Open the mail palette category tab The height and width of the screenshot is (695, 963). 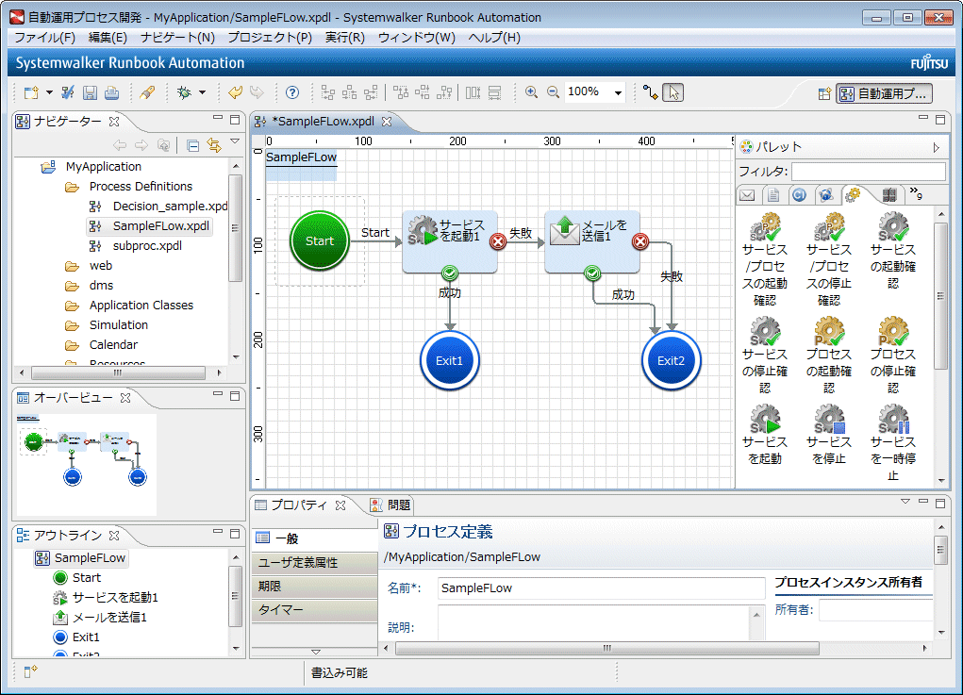pyautogui.click(x=747, y=195)
